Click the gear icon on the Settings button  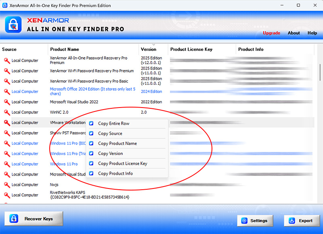(244, 221)
